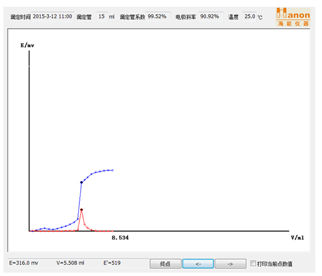Click the E/mv axis label

point(28,46)
